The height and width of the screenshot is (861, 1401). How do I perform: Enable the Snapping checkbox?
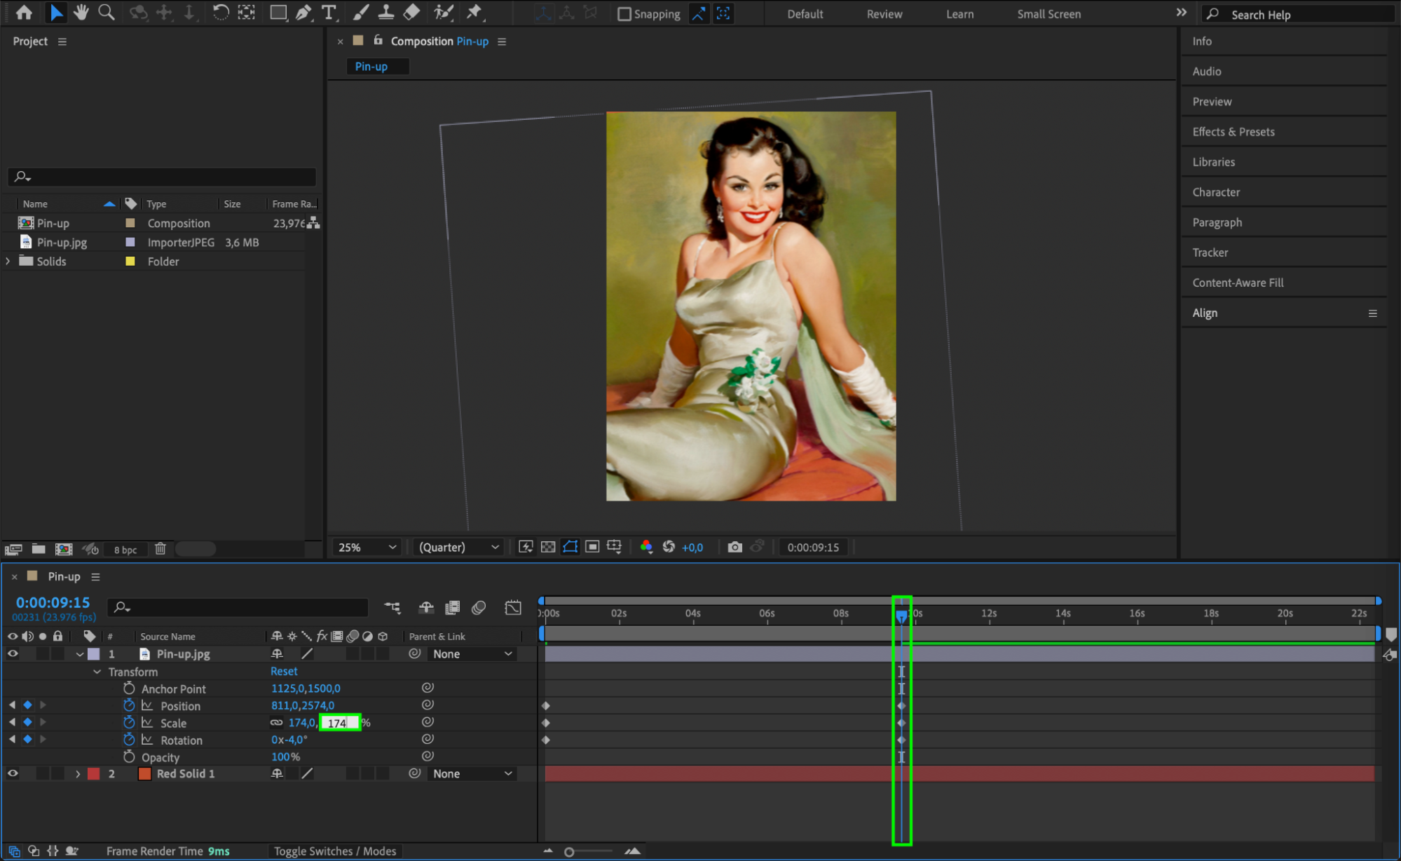(x=624, y=14)
